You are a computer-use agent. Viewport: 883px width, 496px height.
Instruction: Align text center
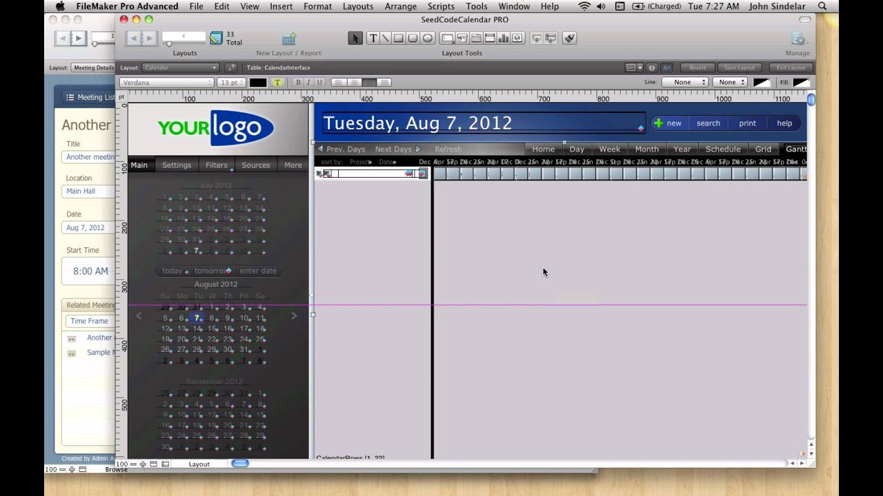354,83
